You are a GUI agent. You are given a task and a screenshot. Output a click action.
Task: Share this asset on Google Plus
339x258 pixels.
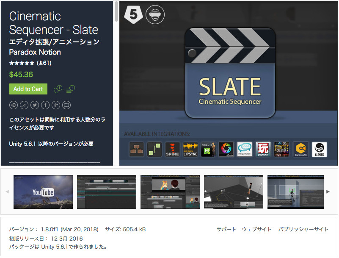pos(56,105)
